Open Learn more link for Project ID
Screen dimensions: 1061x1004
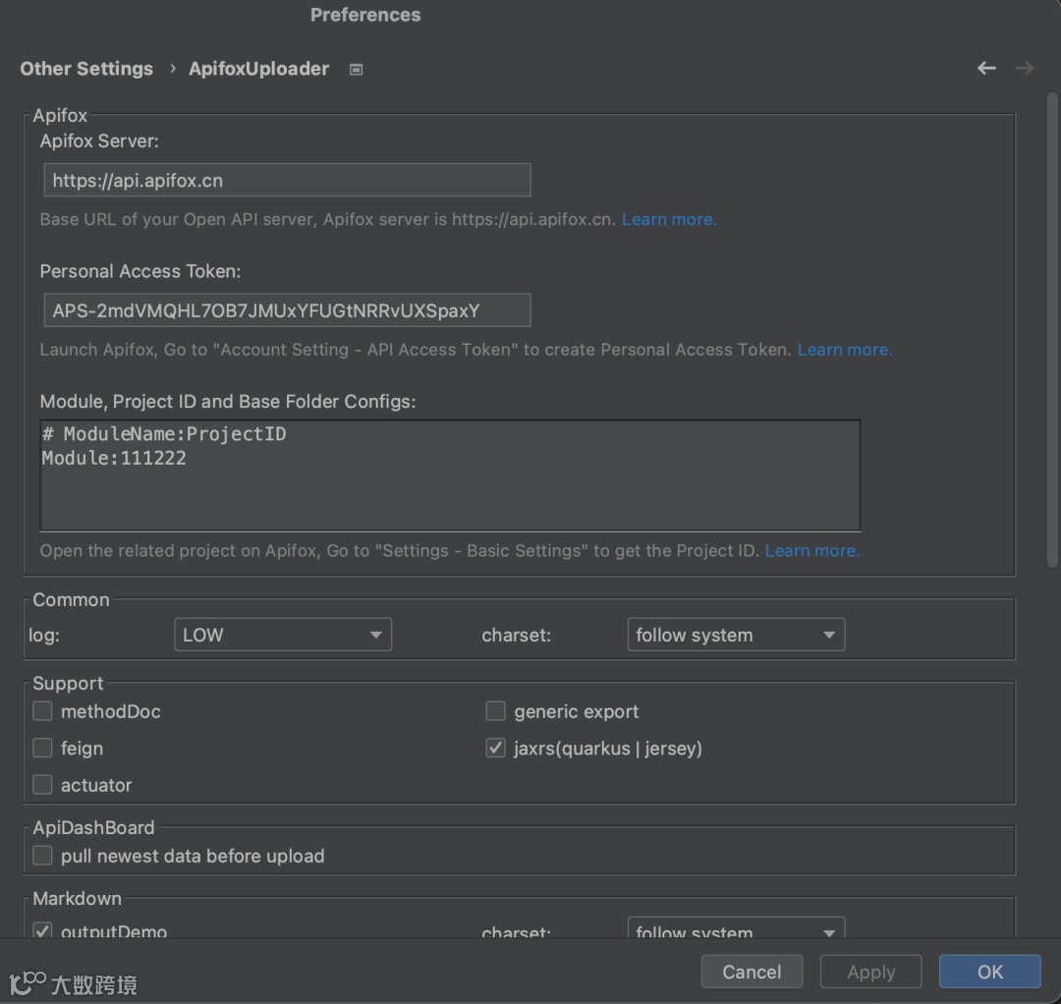(x=812, y=550)
